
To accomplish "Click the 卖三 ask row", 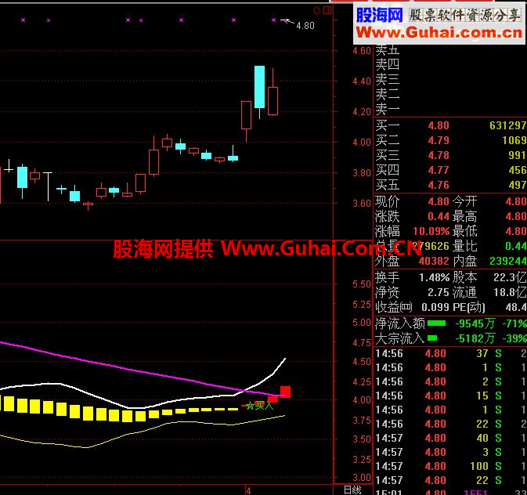I will pyautogui.click(x=450, y=79).
